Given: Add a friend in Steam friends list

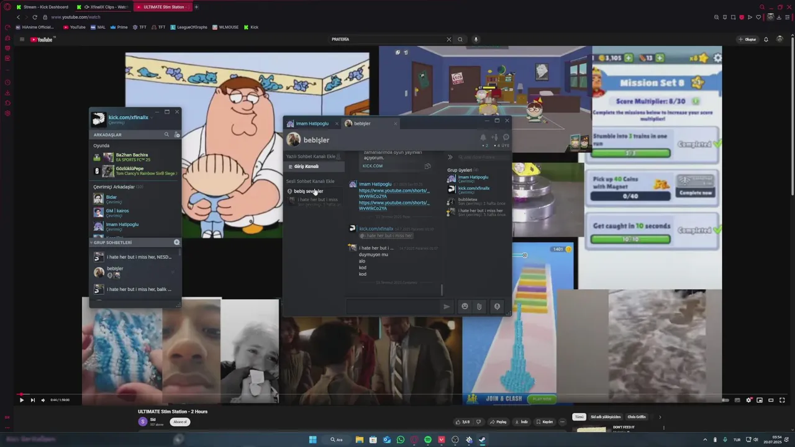Looking at the screenshot, I should (x=177, y=135).
